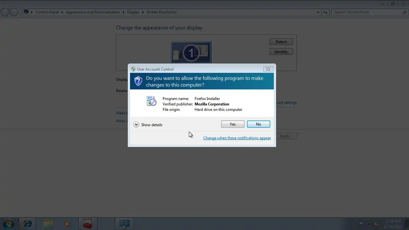Image resolution: width=409 pixels, height=230 pixels.
Task: Close the User Account Control dialog
Action: tap(268, 69)
